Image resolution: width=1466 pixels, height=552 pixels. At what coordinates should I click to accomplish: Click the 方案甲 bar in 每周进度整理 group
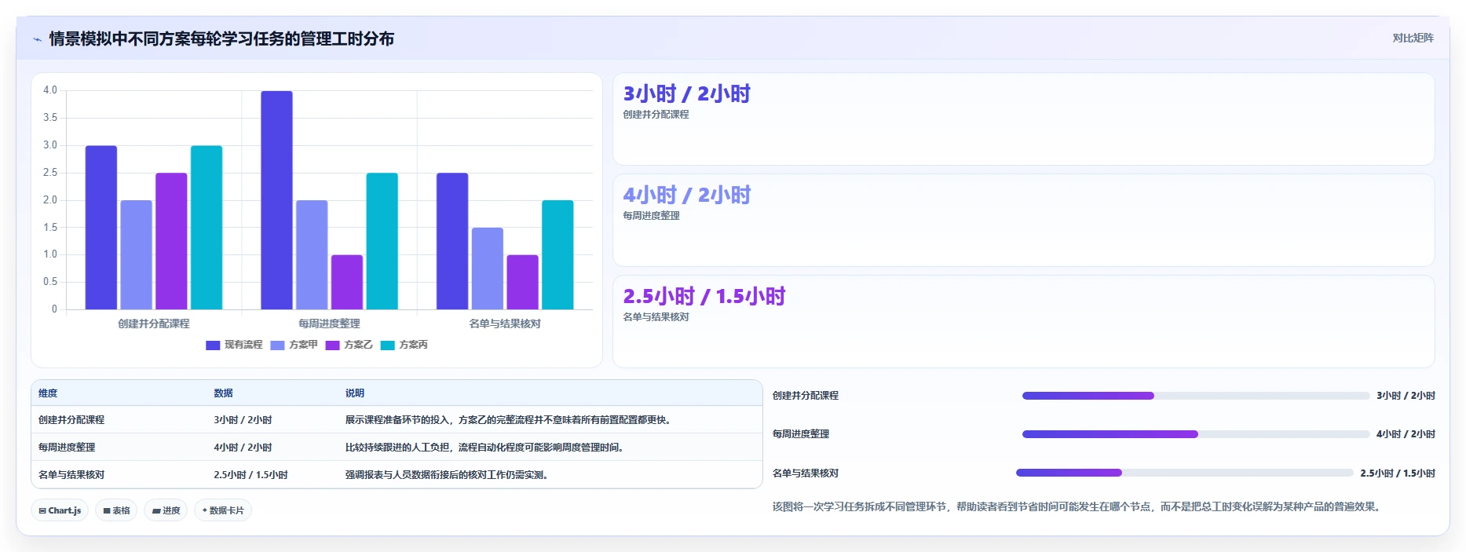click(x=312, y=254)
